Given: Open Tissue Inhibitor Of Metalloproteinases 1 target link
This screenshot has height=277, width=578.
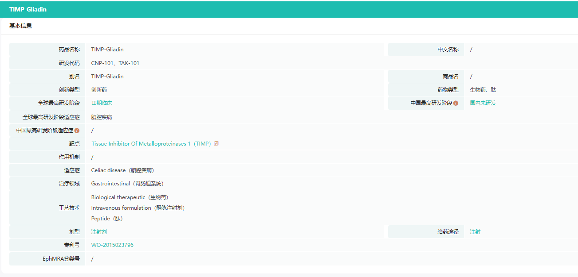Looking at the screenshot, I should click(151, 144).
